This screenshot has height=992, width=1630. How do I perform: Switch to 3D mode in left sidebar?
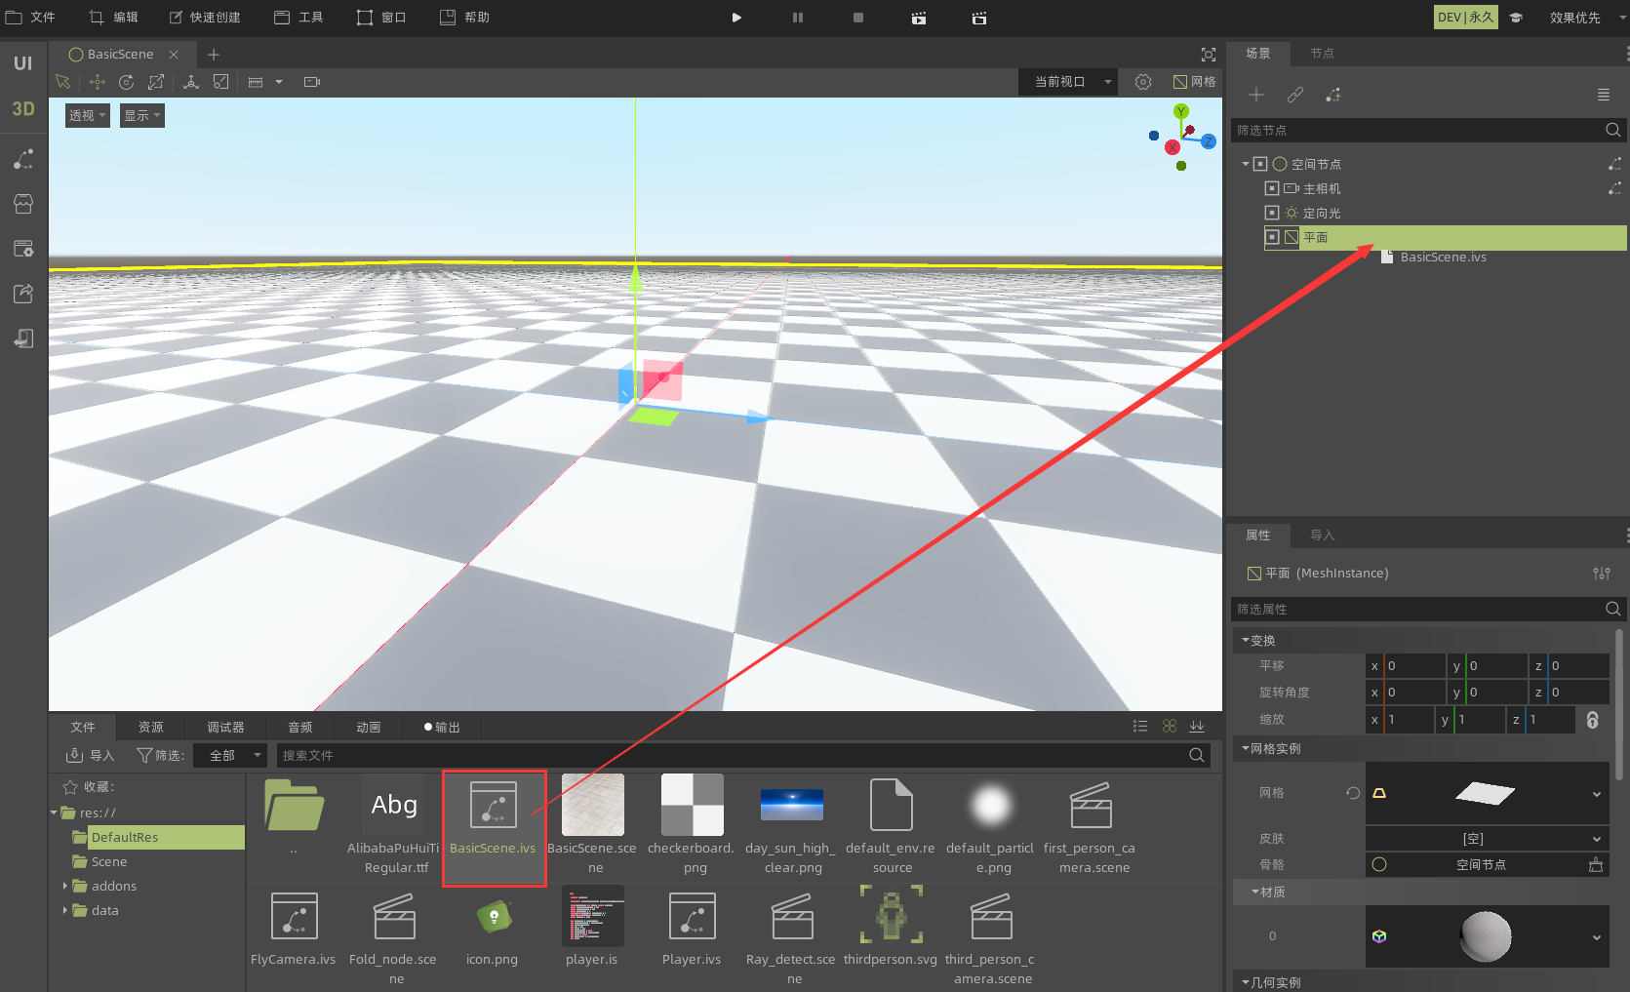[23, 108]
